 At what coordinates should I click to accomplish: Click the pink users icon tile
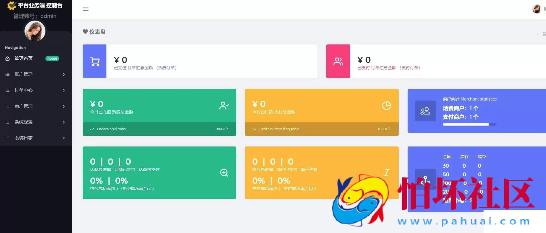pyautogui.click(x=338, y=61)
